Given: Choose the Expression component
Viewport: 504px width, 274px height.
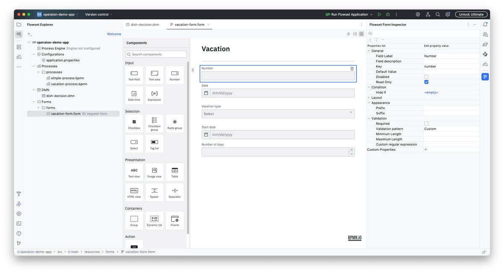Looking at the screenshot, I should [155, 96].
